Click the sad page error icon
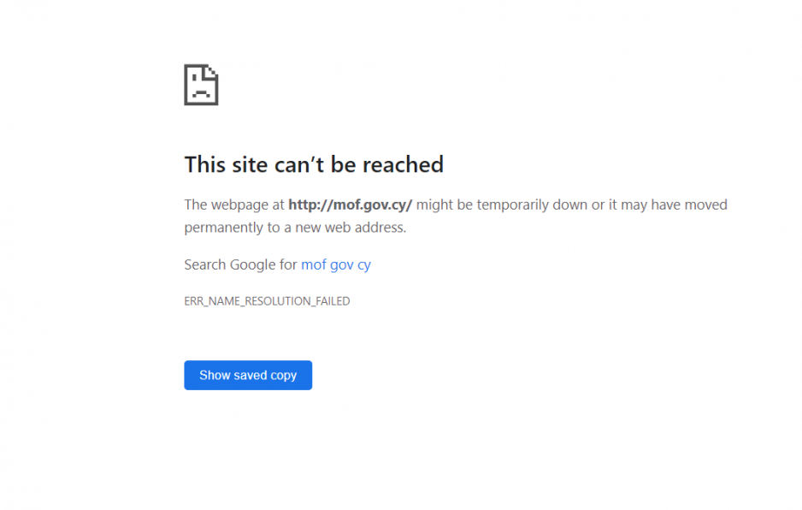This screenshot has height=510, width=802. coord(201,85)
